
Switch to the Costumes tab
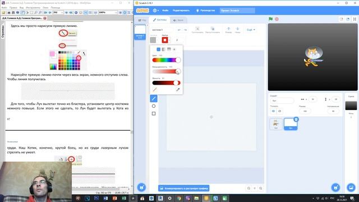click(159, 20)
